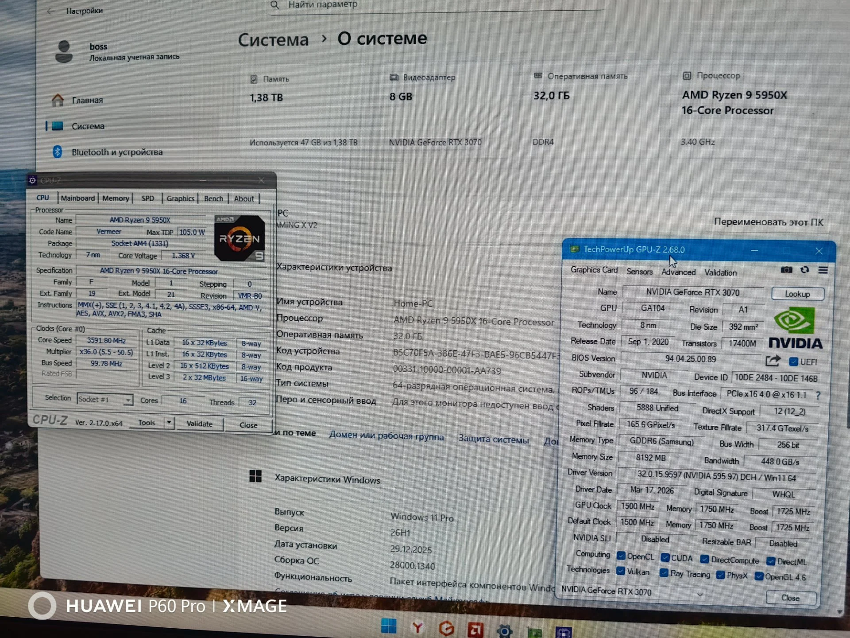Image resolution: width=850 pixels, height=638 pixels.
Task: Click the Видеоадаптер card icon
Action: [x=394, y=78]
